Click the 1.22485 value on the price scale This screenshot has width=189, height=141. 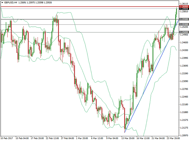click(184, 97)
